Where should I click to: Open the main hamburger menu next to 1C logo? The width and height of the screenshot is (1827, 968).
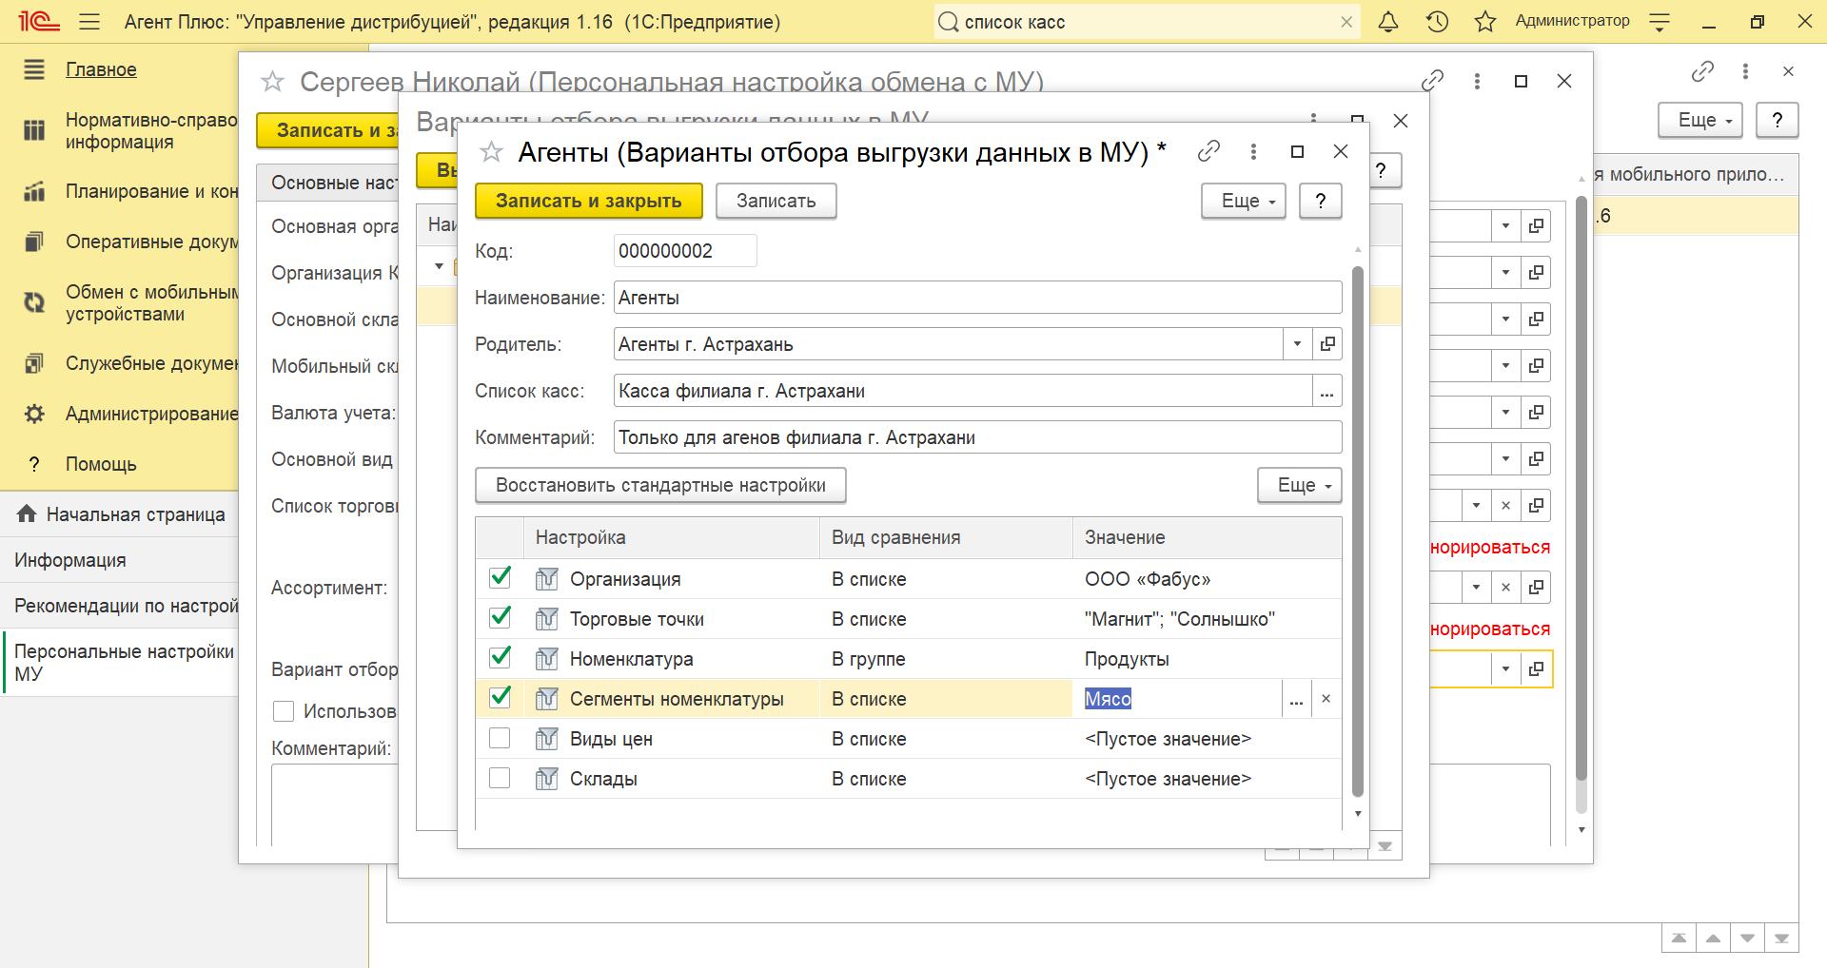point(89,22)
